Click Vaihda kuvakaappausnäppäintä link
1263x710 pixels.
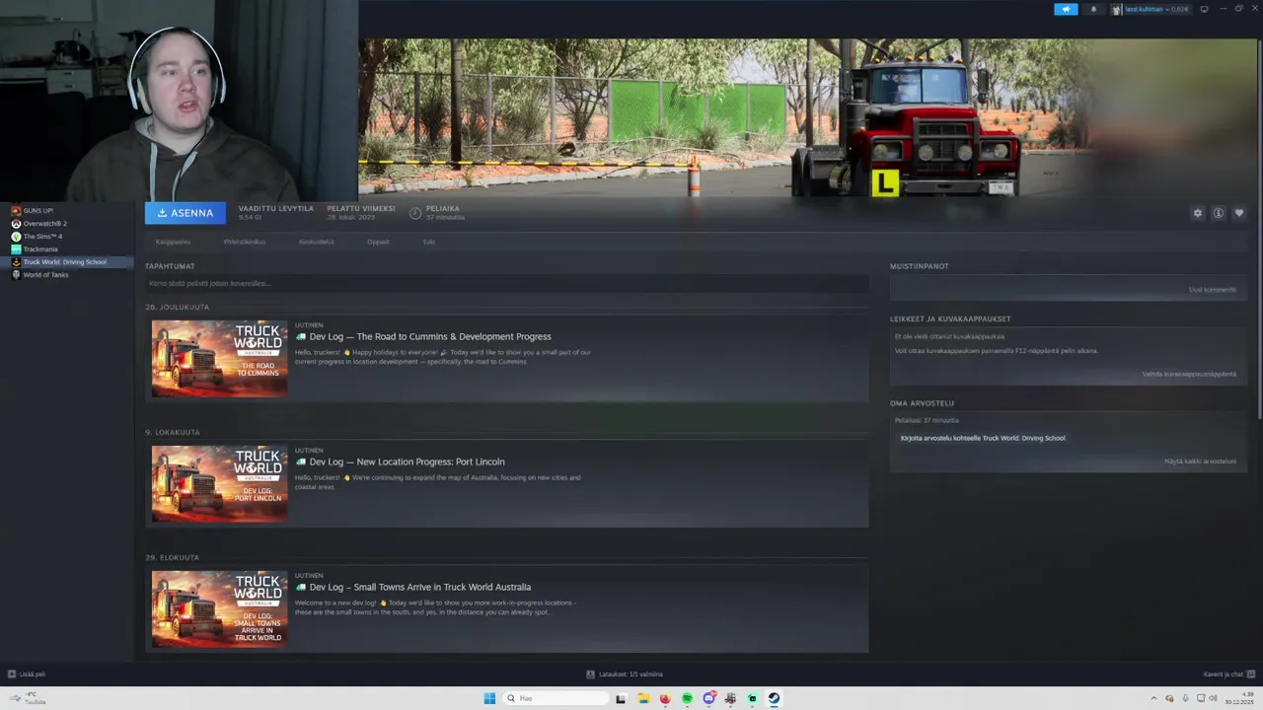pos(1189,375)
